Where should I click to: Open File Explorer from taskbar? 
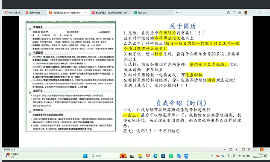coord(140,156)
